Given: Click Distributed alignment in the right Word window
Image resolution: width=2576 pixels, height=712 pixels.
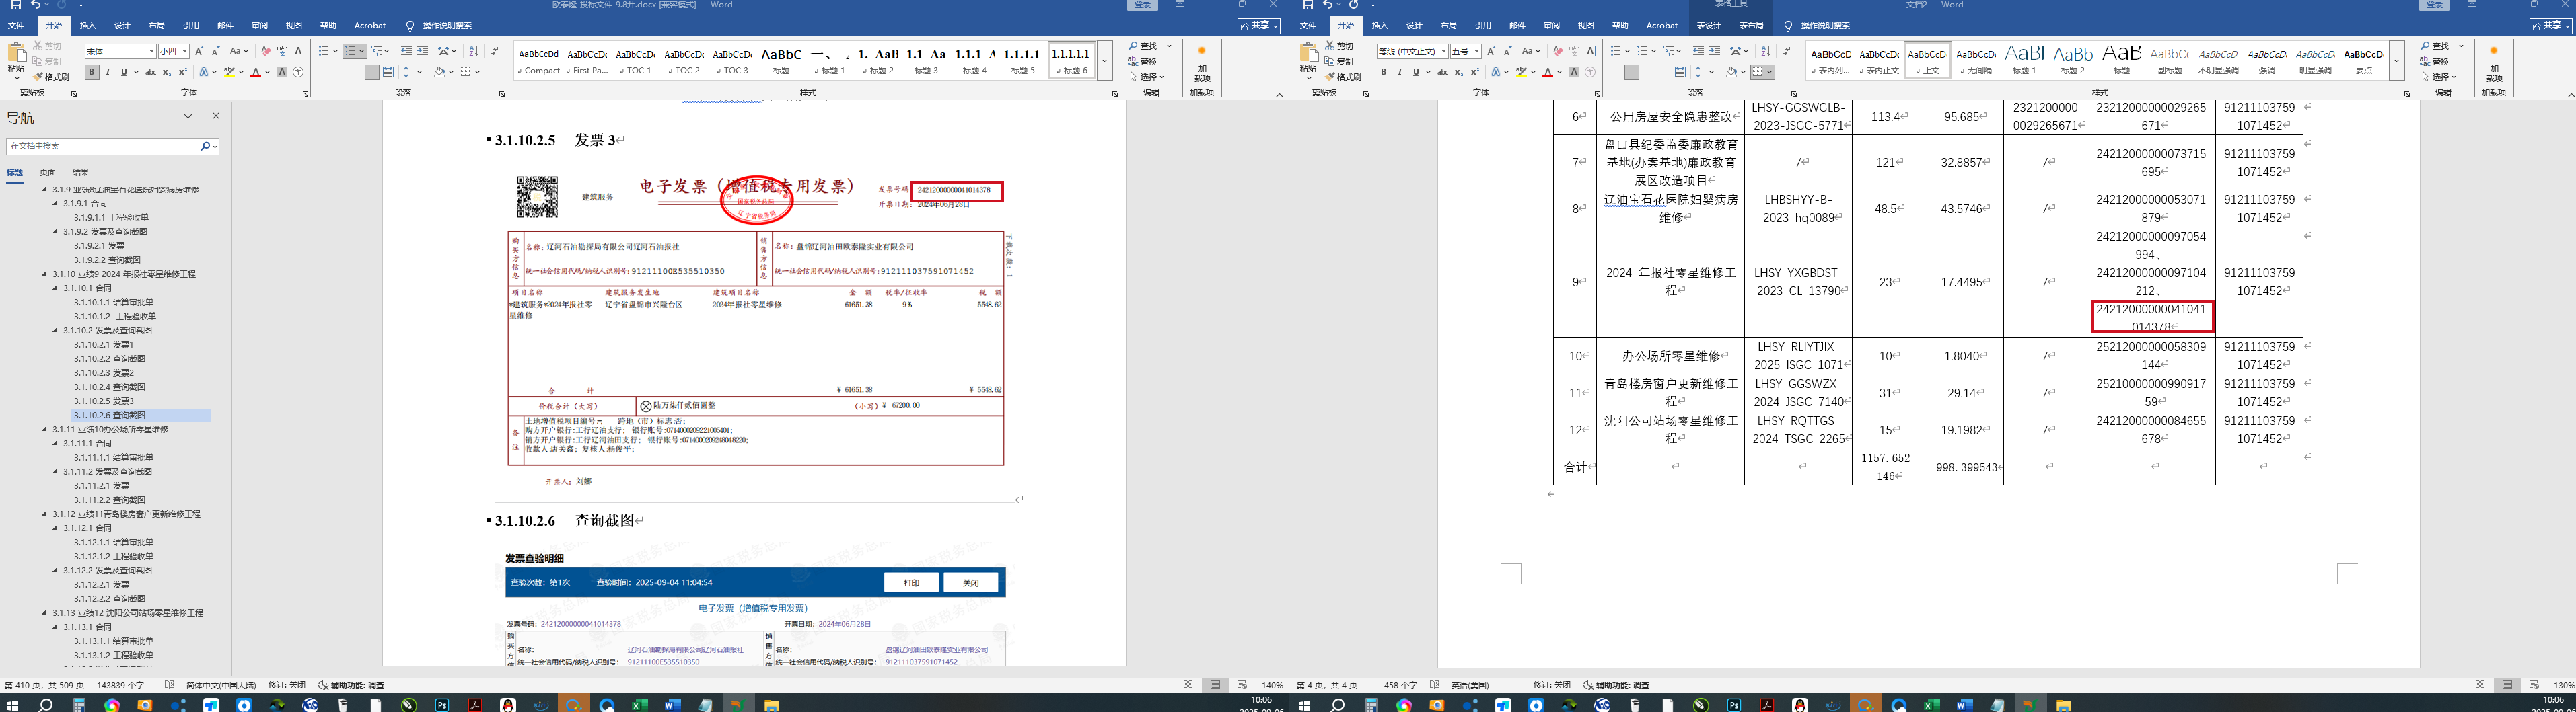Looking at the screenshot, I should (x=1680, y=72).
